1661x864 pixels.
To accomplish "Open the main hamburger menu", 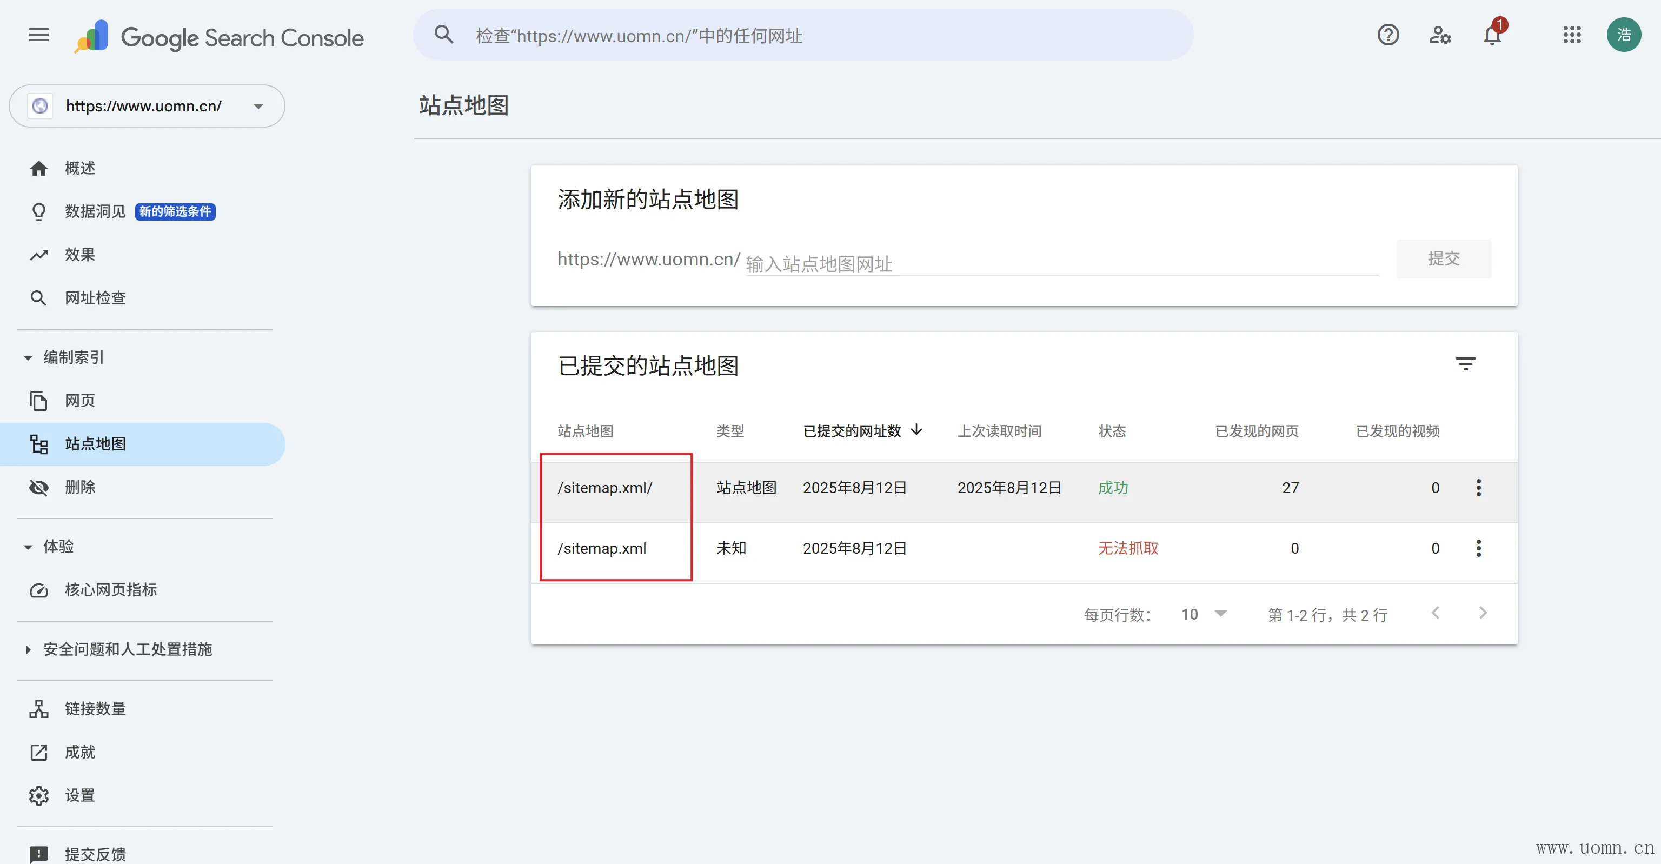I will tap(39, 35).
